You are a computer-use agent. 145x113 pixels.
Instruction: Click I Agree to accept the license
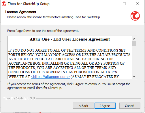[x=105, y=106]
